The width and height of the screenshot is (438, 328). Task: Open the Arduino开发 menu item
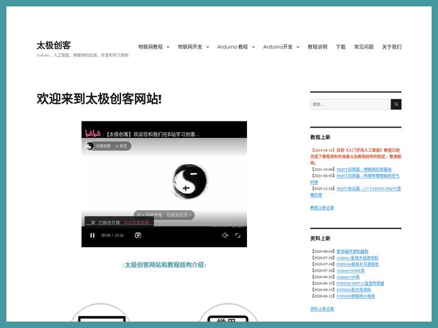(277, 47)
